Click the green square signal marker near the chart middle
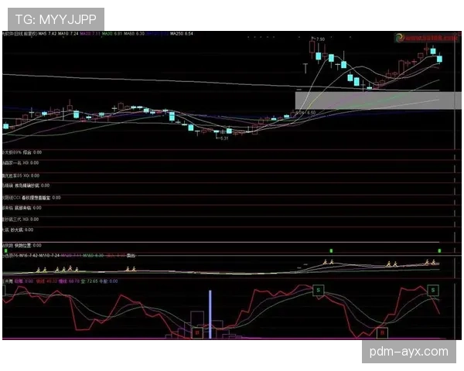The height and width of the screenshot is (371, 464). (330, 251)
